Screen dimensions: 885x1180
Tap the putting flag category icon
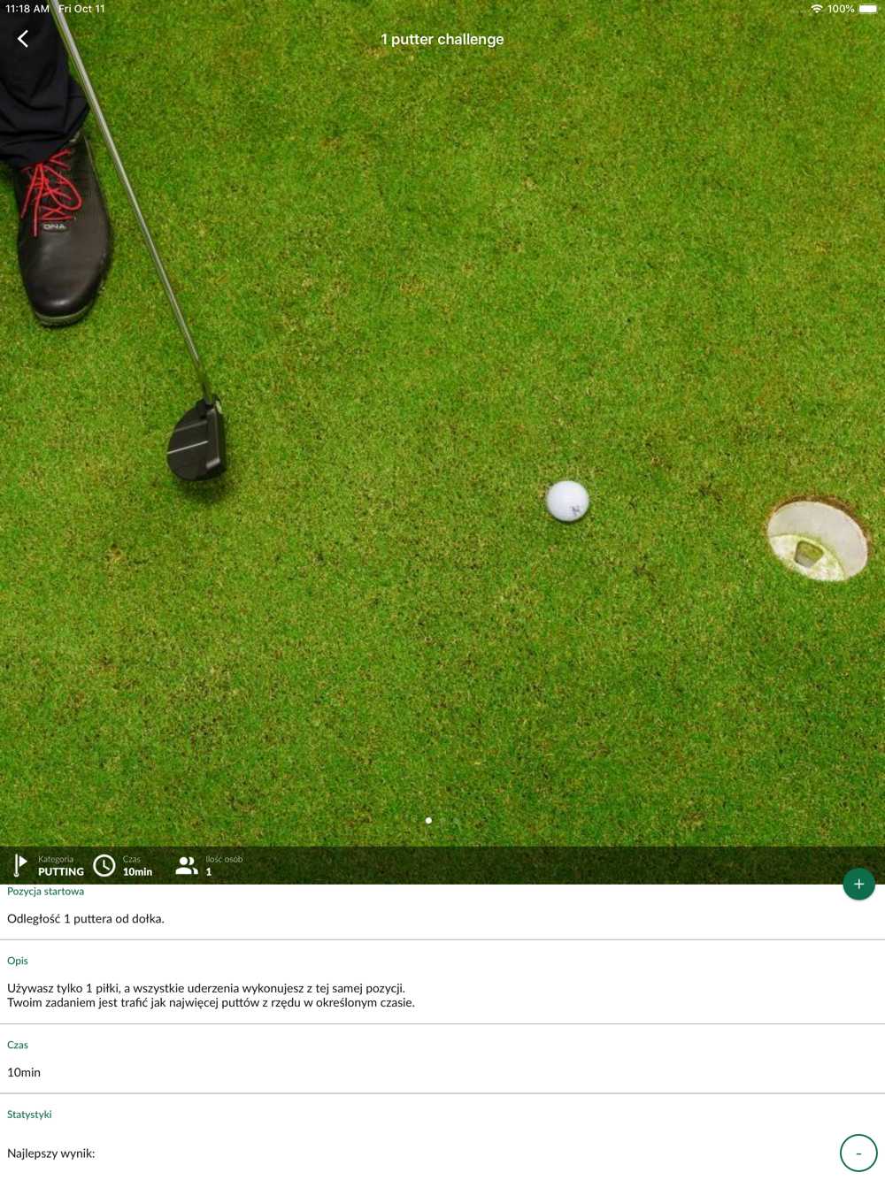click(19, 865)
